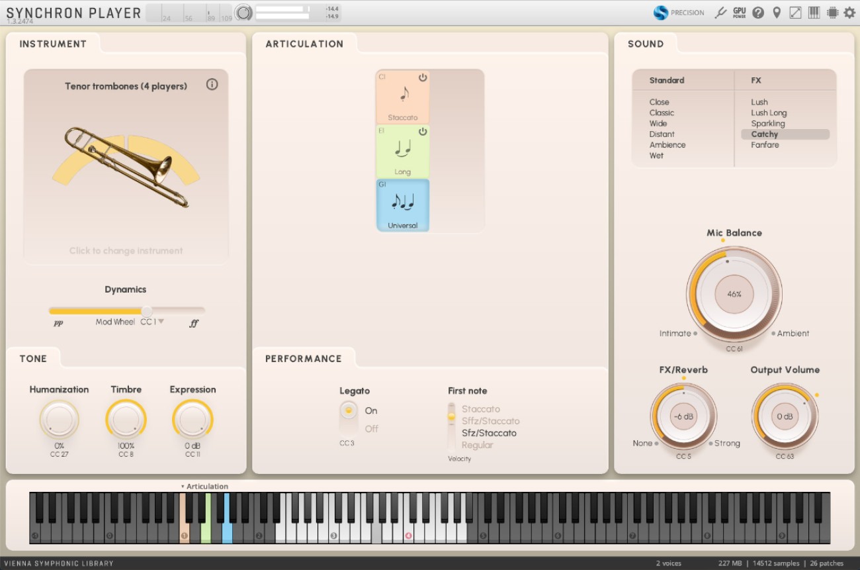860x570 pixels.
Task: Click the GPU Power icon
Action: tap(739, 13)
